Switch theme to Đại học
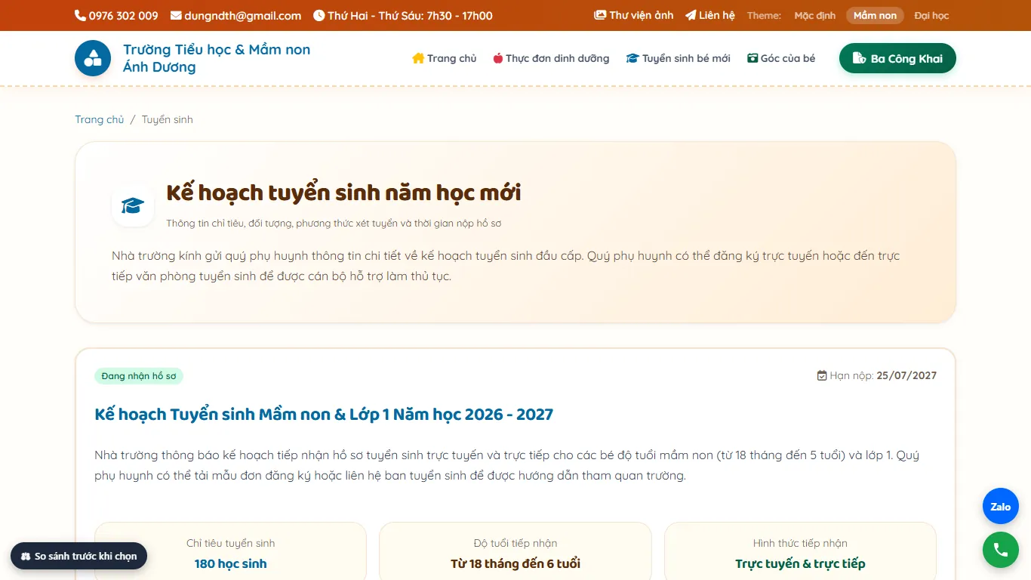This screenshot has height=580, width=1031. pos(931,15)
